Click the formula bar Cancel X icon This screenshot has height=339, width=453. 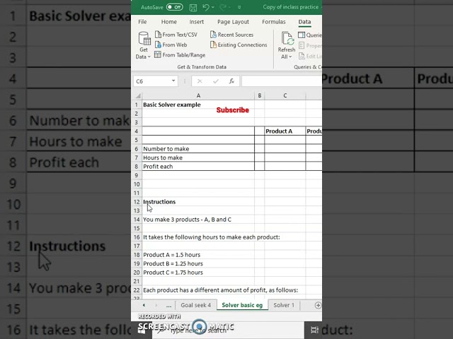(200, 81)
